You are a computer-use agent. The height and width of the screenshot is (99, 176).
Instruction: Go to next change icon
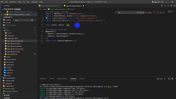[x=168, y=5]
